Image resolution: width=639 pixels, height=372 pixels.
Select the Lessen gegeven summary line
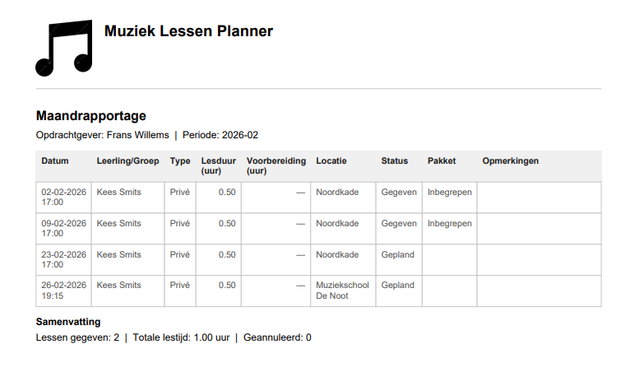coord(174,337)
